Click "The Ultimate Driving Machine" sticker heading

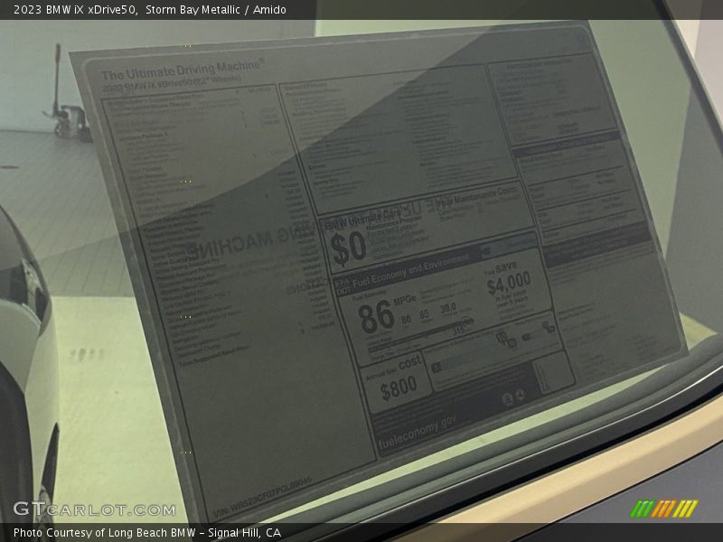pyautogui.click(x=183, y=70)
